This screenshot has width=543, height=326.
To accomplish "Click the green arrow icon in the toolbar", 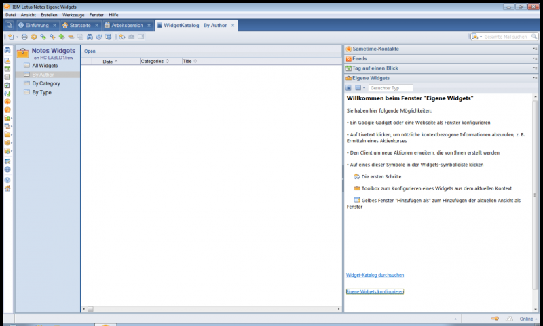I will pyautogui.click(x=61, y=37).
